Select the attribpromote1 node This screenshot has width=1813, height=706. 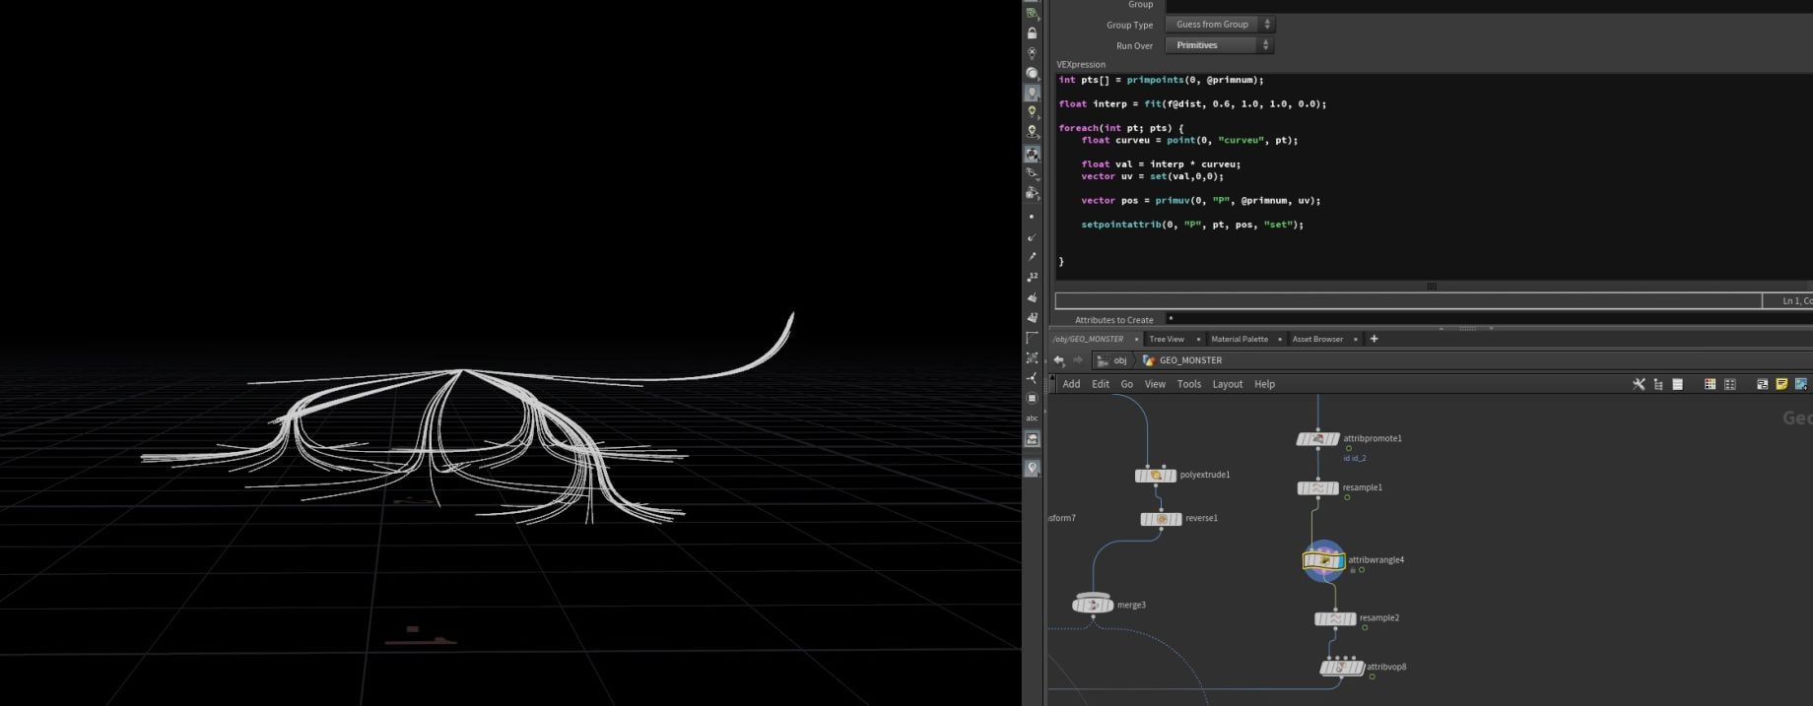1317,439
